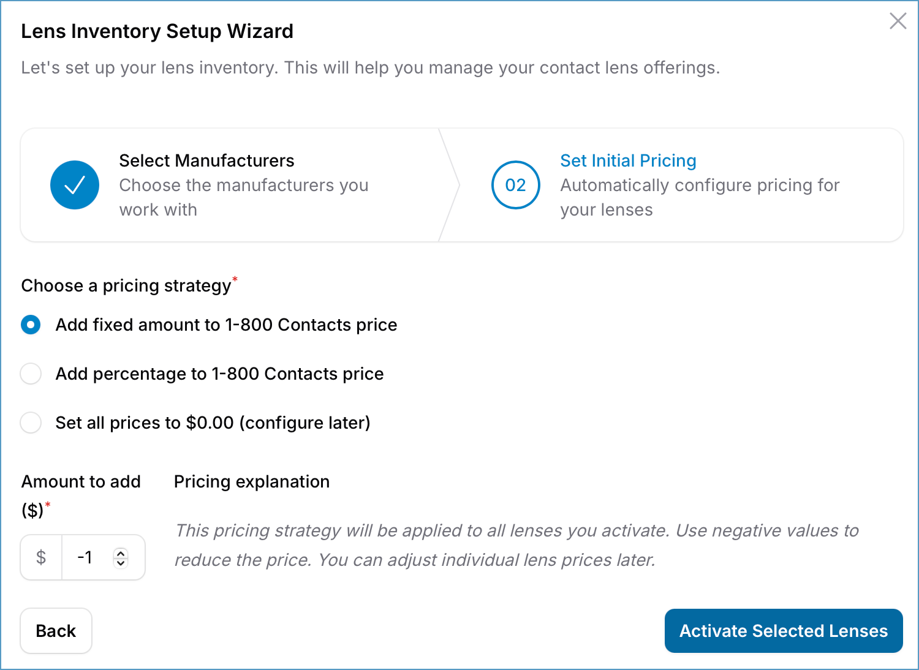Select Add fixed amount radio option
919x670 pixels.
[x=31, y=325]
